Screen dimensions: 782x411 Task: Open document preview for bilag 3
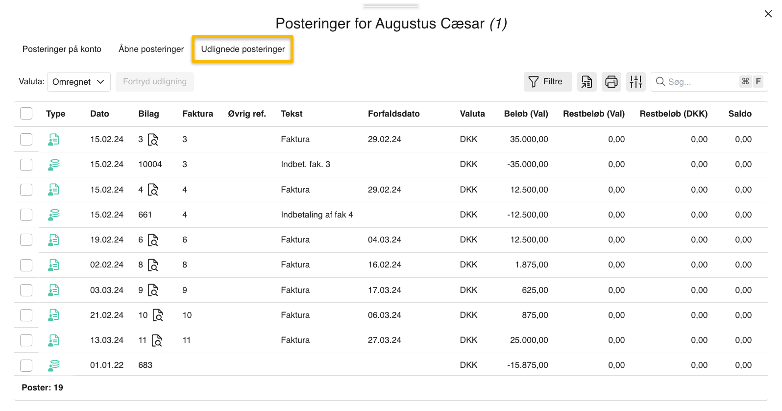153,140
